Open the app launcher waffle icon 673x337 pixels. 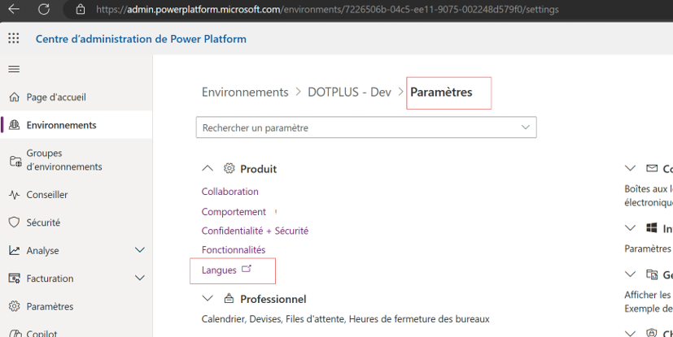pyautogui.click(x=14, y=39)
